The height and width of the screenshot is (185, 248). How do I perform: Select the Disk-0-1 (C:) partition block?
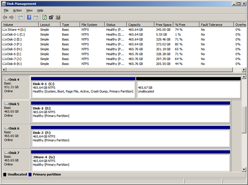pyautogui.click(x=83, y=89)
